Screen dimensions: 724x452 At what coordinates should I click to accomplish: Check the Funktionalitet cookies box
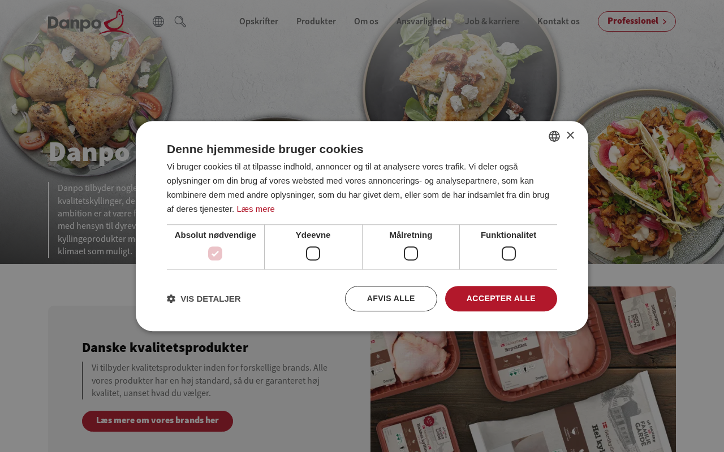pyautogui.click(x=508, y=254)
